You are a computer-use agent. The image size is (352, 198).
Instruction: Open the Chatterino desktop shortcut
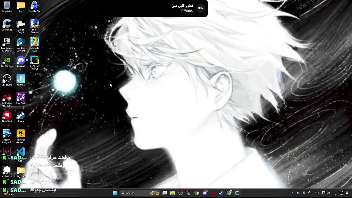click(x=7, y=25)
